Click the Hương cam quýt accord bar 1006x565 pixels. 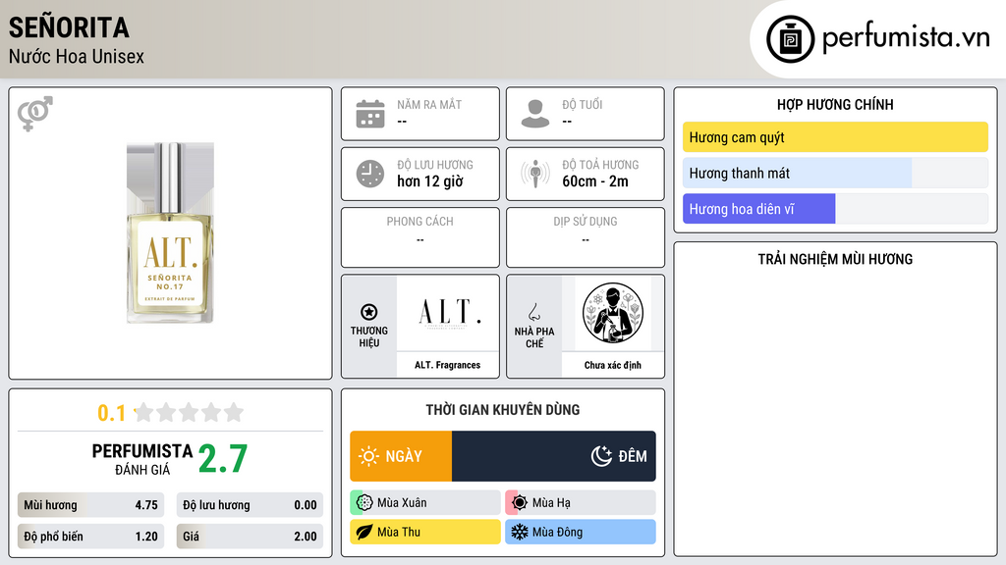835,137
